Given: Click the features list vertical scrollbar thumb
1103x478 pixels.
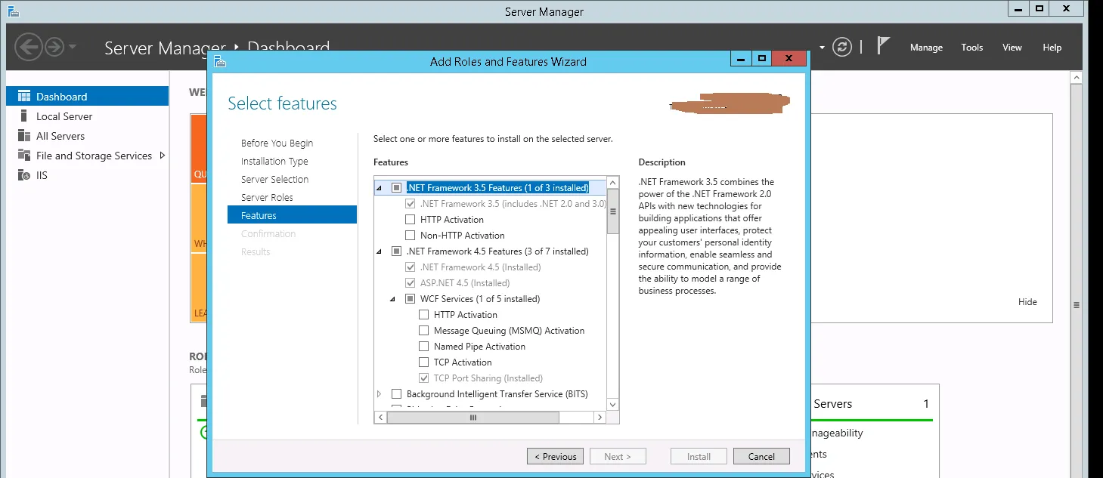Looking at the screenshot, I should tap(613, 211).
